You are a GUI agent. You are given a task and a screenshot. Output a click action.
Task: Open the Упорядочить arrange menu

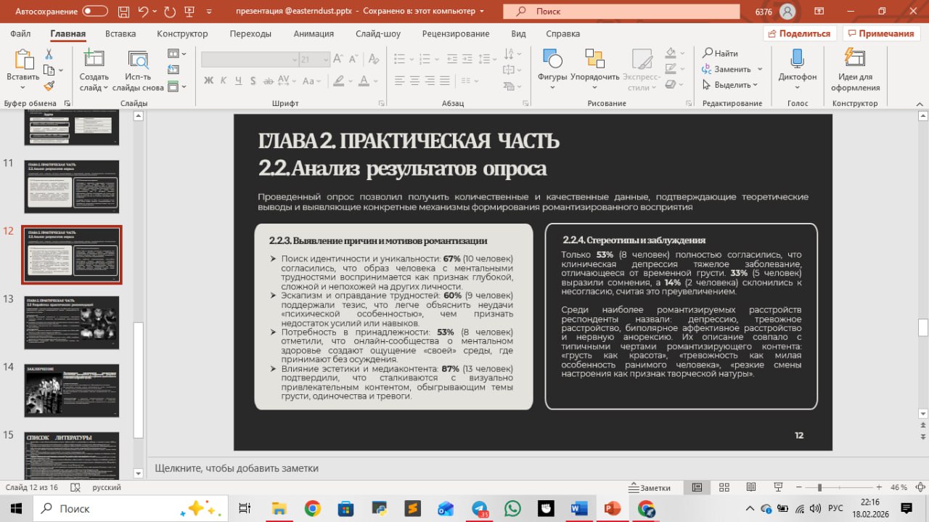595,70
